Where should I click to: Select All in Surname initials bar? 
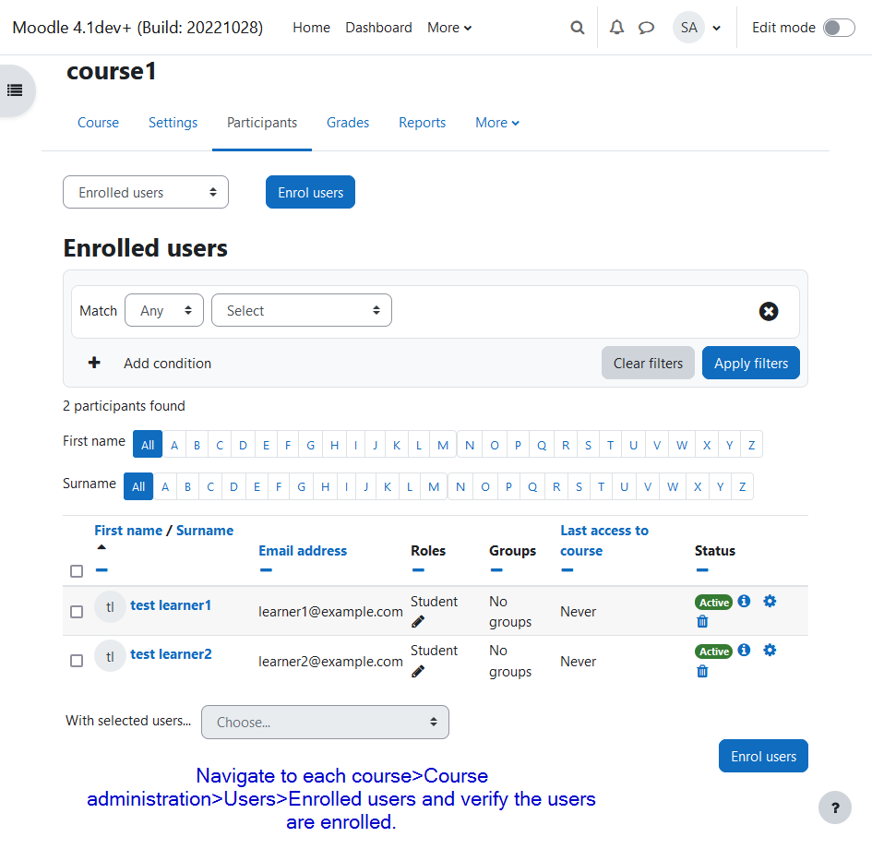coord(138,487)
